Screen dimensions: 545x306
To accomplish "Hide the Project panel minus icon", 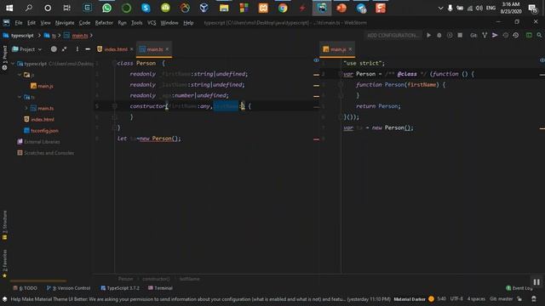I will (x=88, y=49).
